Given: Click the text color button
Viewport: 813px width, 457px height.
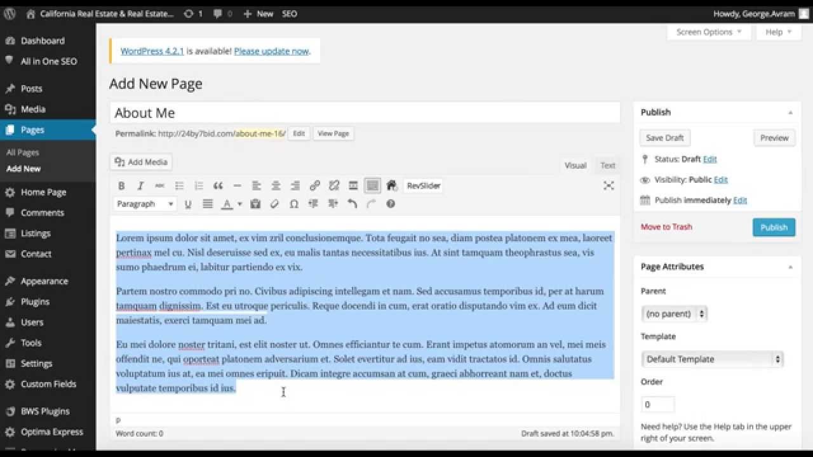Looking at the screenshot, I should pos(227,204).
